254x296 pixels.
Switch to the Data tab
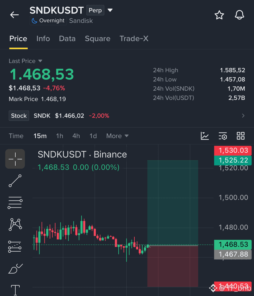(x=67, y=39)
